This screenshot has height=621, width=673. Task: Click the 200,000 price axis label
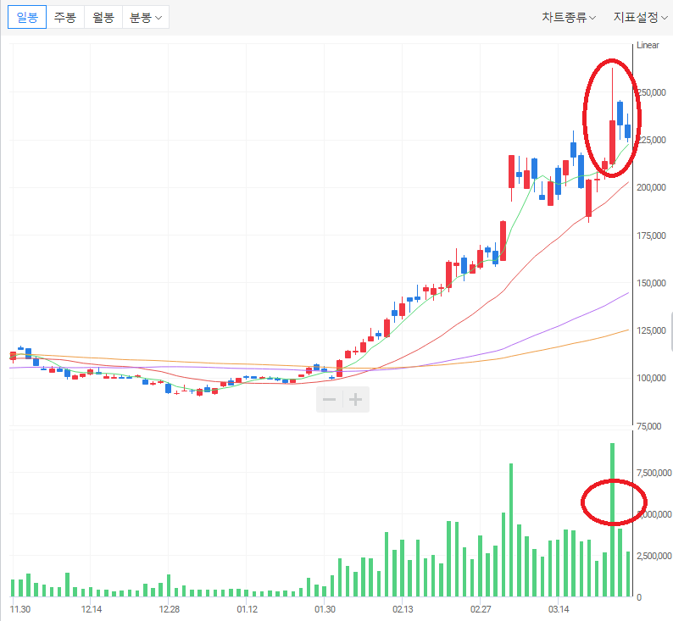point(651,187)
